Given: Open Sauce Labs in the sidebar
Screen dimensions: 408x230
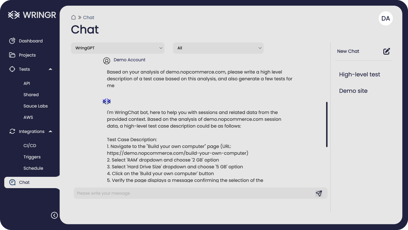Looking at the screenshot, I should [36, 106].
